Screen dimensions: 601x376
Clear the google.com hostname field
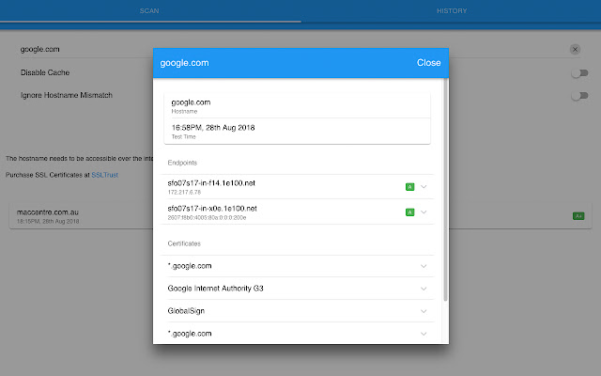tap(575, 49)
